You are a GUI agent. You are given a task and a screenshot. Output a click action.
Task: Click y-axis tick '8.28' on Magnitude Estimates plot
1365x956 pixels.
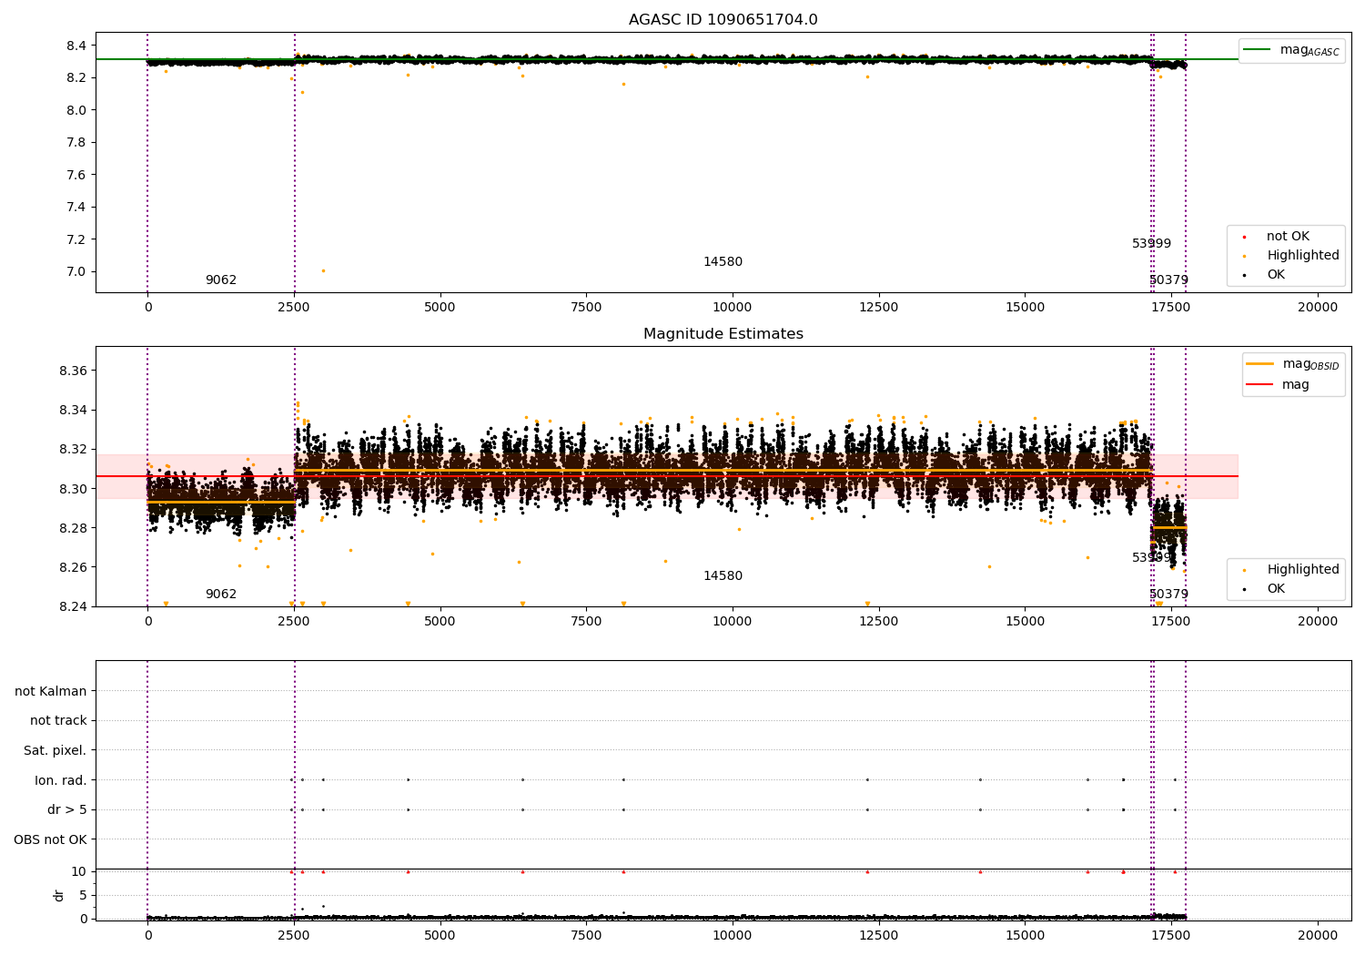click(73, 528)
